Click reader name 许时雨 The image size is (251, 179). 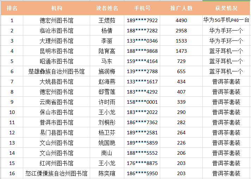107,102
